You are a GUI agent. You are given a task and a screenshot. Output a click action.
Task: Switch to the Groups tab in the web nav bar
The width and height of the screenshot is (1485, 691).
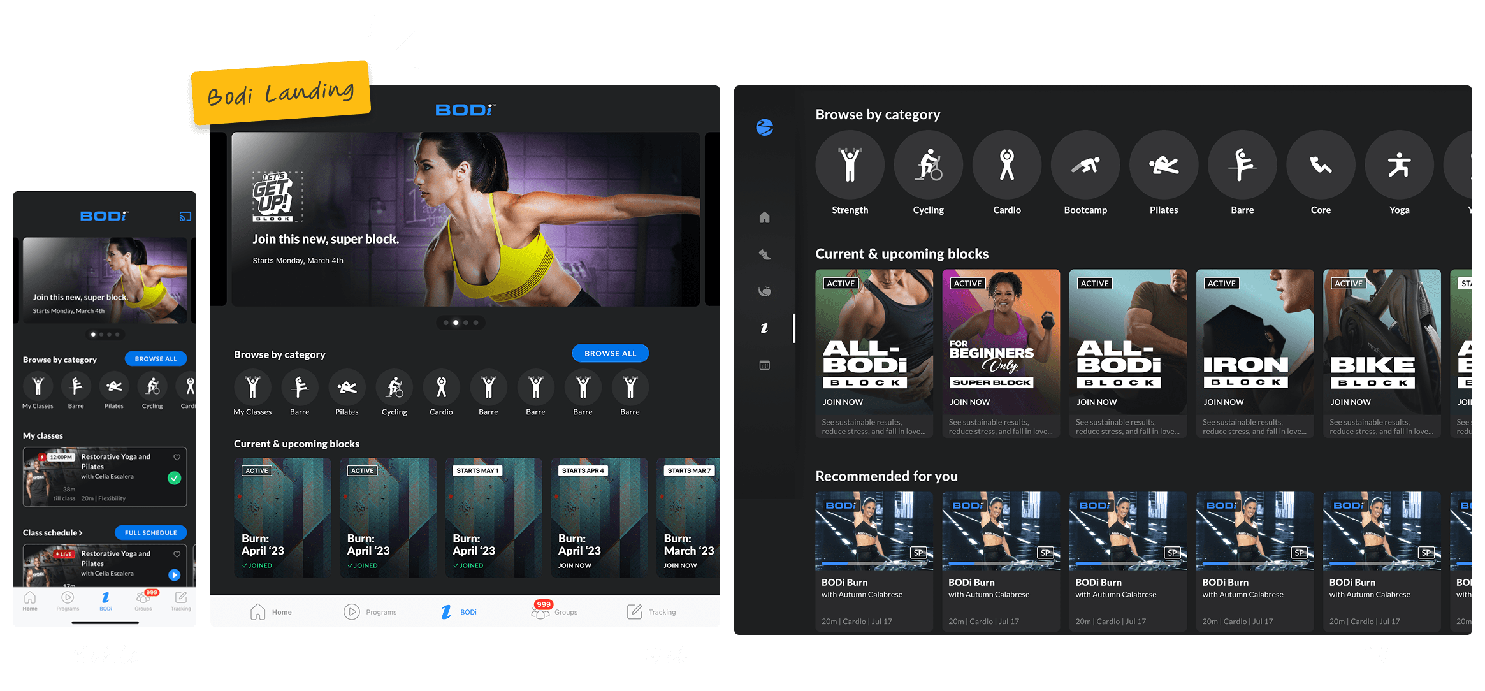[x=554, y=612]
